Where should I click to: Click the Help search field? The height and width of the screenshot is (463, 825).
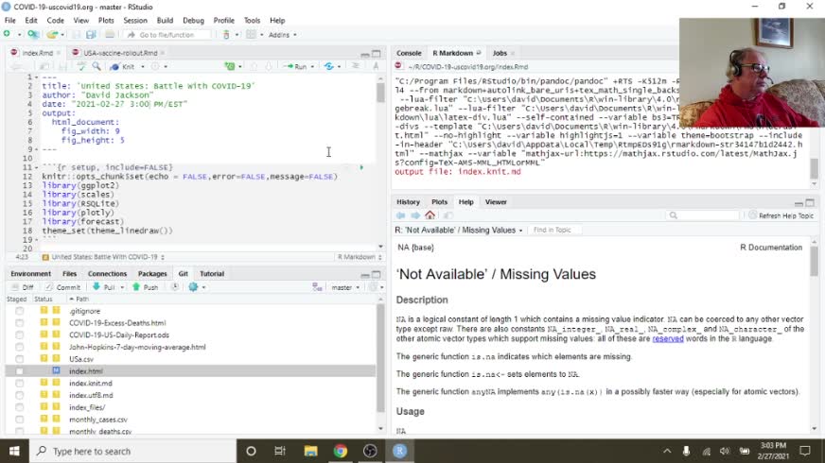click(702, 215)
